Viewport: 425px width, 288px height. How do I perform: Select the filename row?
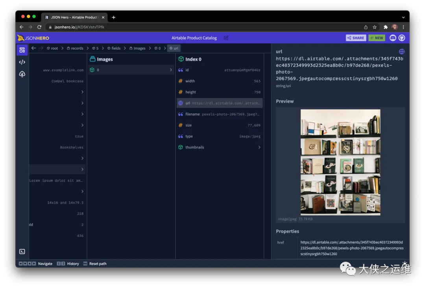coord(220,114)
